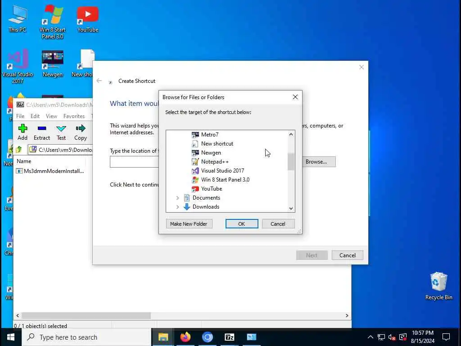Image resolution: width=461 pixels, height=346 pixels.
Task: Click the 7-Zip up-folder icon
Action: [19, 150]
